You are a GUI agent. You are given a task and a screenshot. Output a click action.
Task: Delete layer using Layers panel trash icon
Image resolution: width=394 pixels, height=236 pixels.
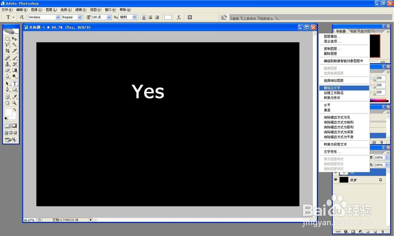tap(383, 232)
